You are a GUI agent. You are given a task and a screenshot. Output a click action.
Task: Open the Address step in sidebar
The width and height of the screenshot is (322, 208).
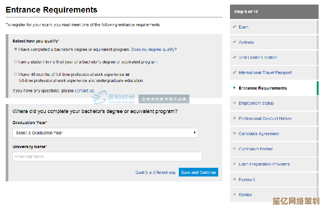246,42
